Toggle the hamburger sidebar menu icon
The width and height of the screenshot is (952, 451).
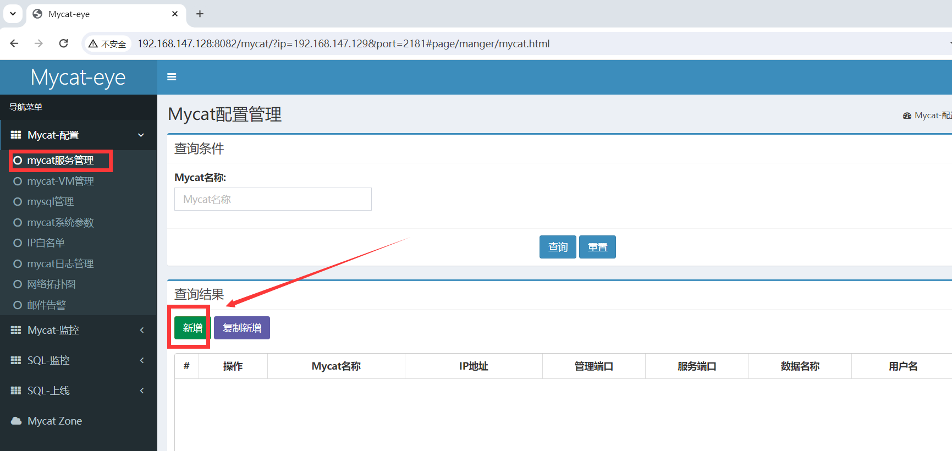pyautogui.click(x=172, y=77)
